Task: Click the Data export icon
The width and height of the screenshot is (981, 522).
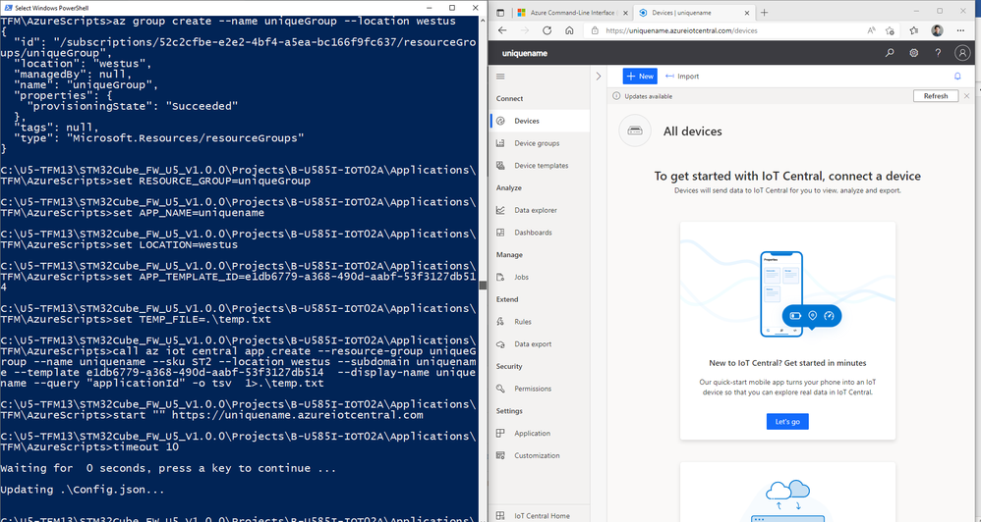Action: tap(500, 344)
